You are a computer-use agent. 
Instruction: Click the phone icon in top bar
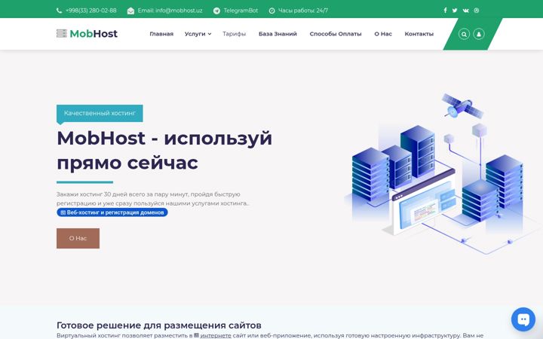click(x=60, y=11)
